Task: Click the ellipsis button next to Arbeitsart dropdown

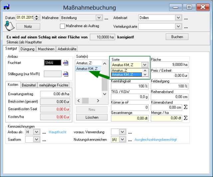Action: coord(186,18)
